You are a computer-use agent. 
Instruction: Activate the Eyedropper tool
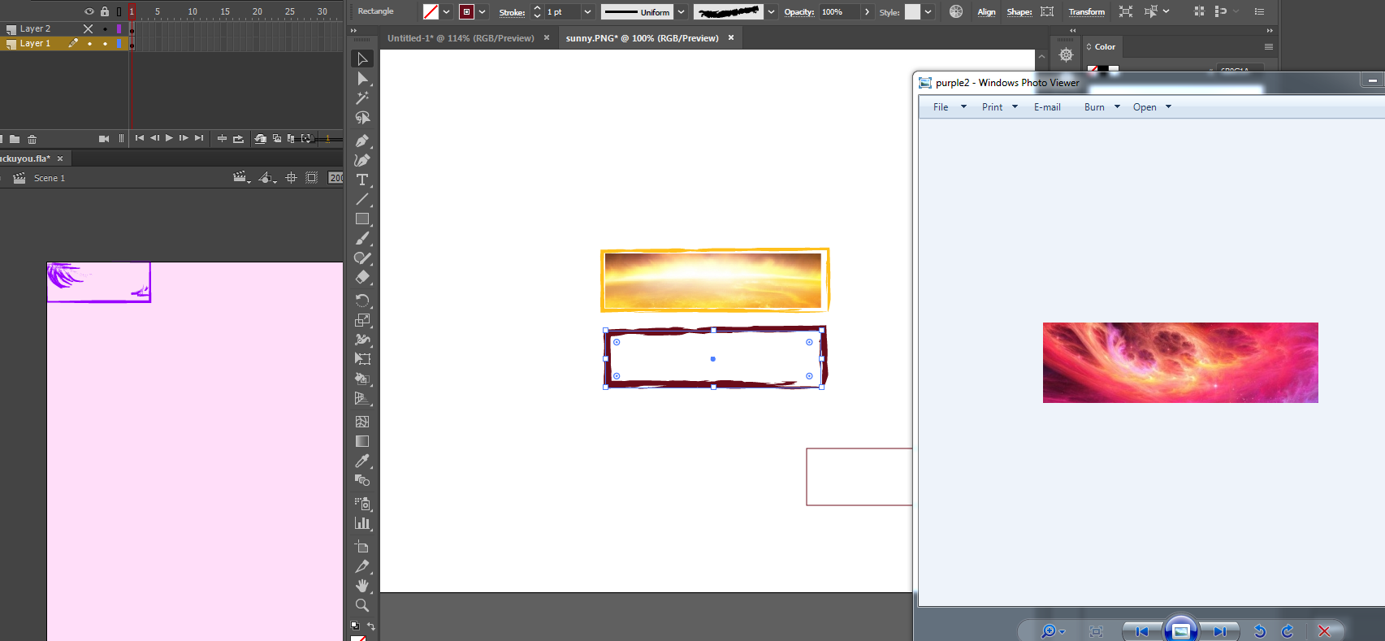click(362, 461)
